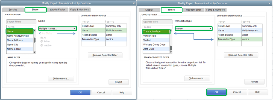Screen dimensions: 273x100
Task: Click Search Filters field in left dialog
Action: (x=21, y=22)
